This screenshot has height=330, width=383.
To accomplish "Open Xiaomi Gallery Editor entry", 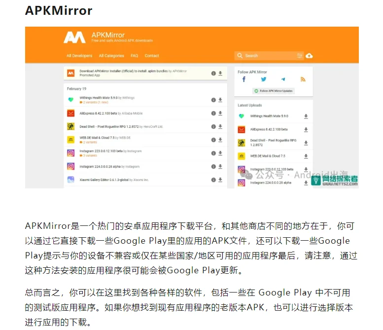I will tap(114, 180).
